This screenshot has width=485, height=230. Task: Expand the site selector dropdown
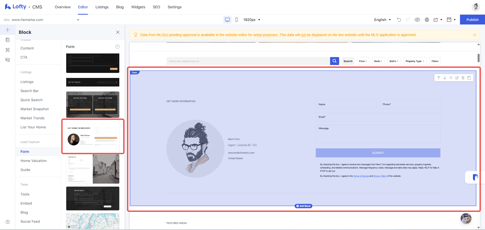78,20
